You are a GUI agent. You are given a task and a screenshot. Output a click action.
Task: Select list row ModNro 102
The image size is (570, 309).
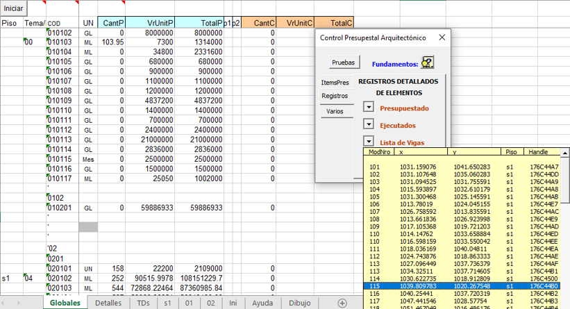461,174
